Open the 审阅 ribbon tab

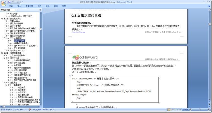pos(56,6)
